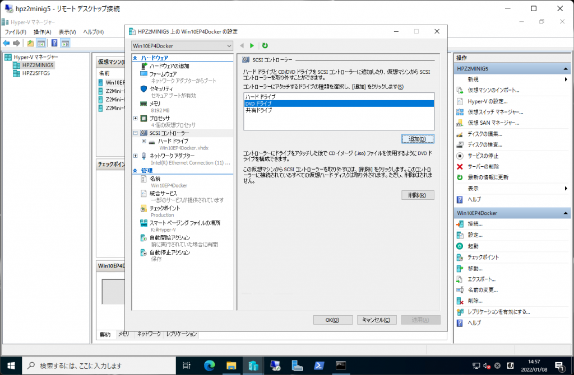Select 自動停止アクション item
574x375 pixels.
pos(170,252)
